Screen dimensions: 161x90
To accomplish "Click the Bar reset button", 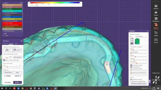I will [x=17, y=72].
